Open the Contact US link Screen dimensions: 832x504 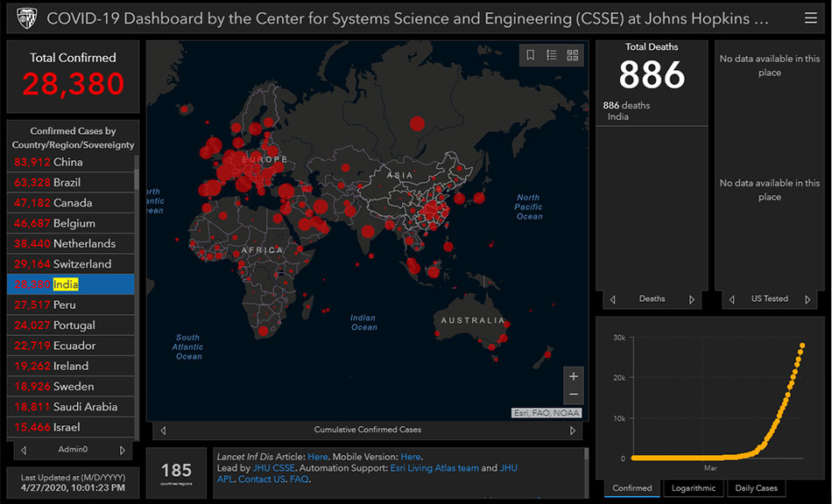click(x=262, y=479)
